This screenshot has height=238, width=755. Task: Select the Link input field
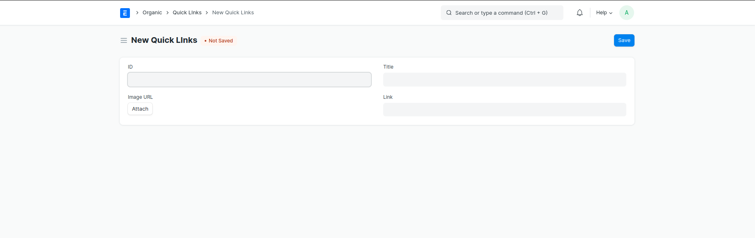(x=504, y=109)
